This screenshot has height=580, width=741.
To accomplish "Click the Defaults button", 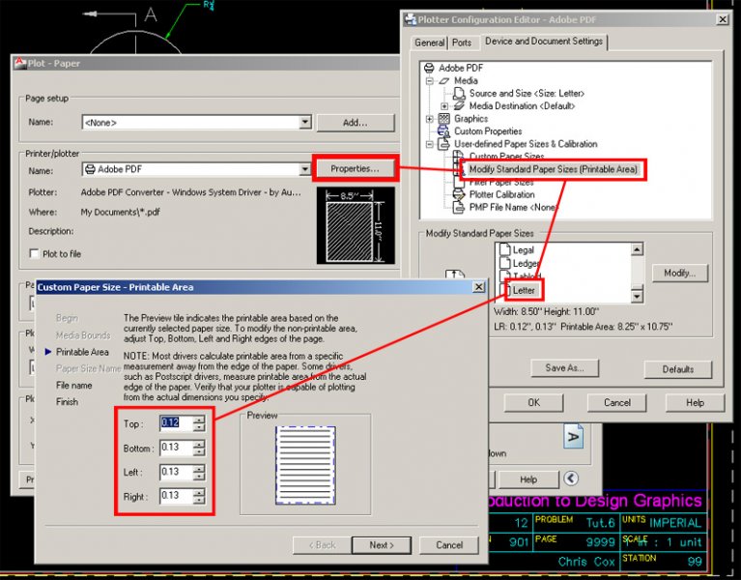I will [677, 369].
